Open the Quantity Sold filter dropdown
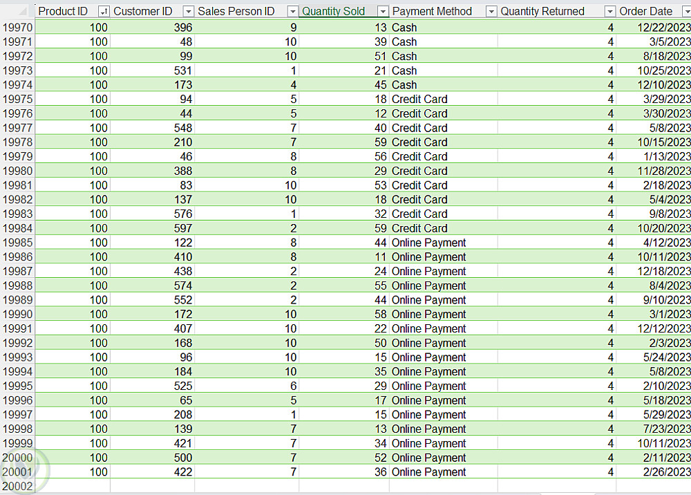Viewport: 691px width, 495px height. [383, 12]
